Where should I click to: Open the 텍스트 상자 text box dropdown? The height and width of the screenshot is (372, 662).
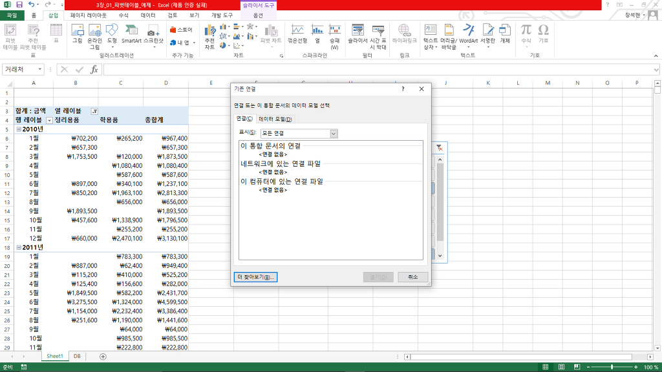436,47
